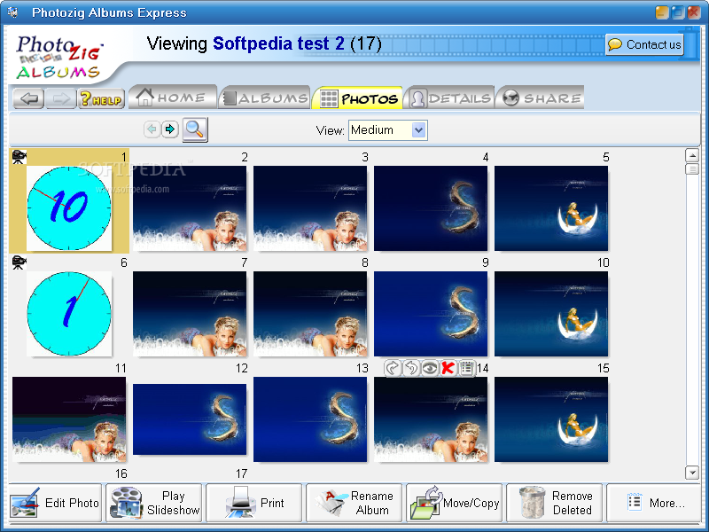Rotate photo 14 clockwise
The height and width of the screenshot is (532, 709).
[x=393, y=368]
